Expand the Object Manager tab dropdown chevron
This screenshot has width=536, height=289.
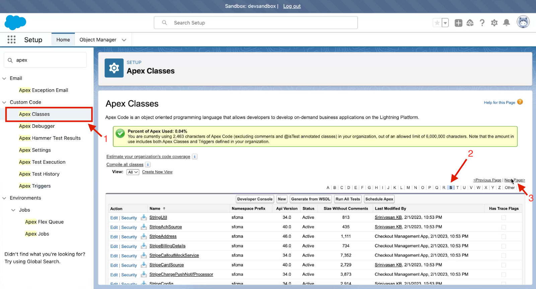(x=124, y=40)
